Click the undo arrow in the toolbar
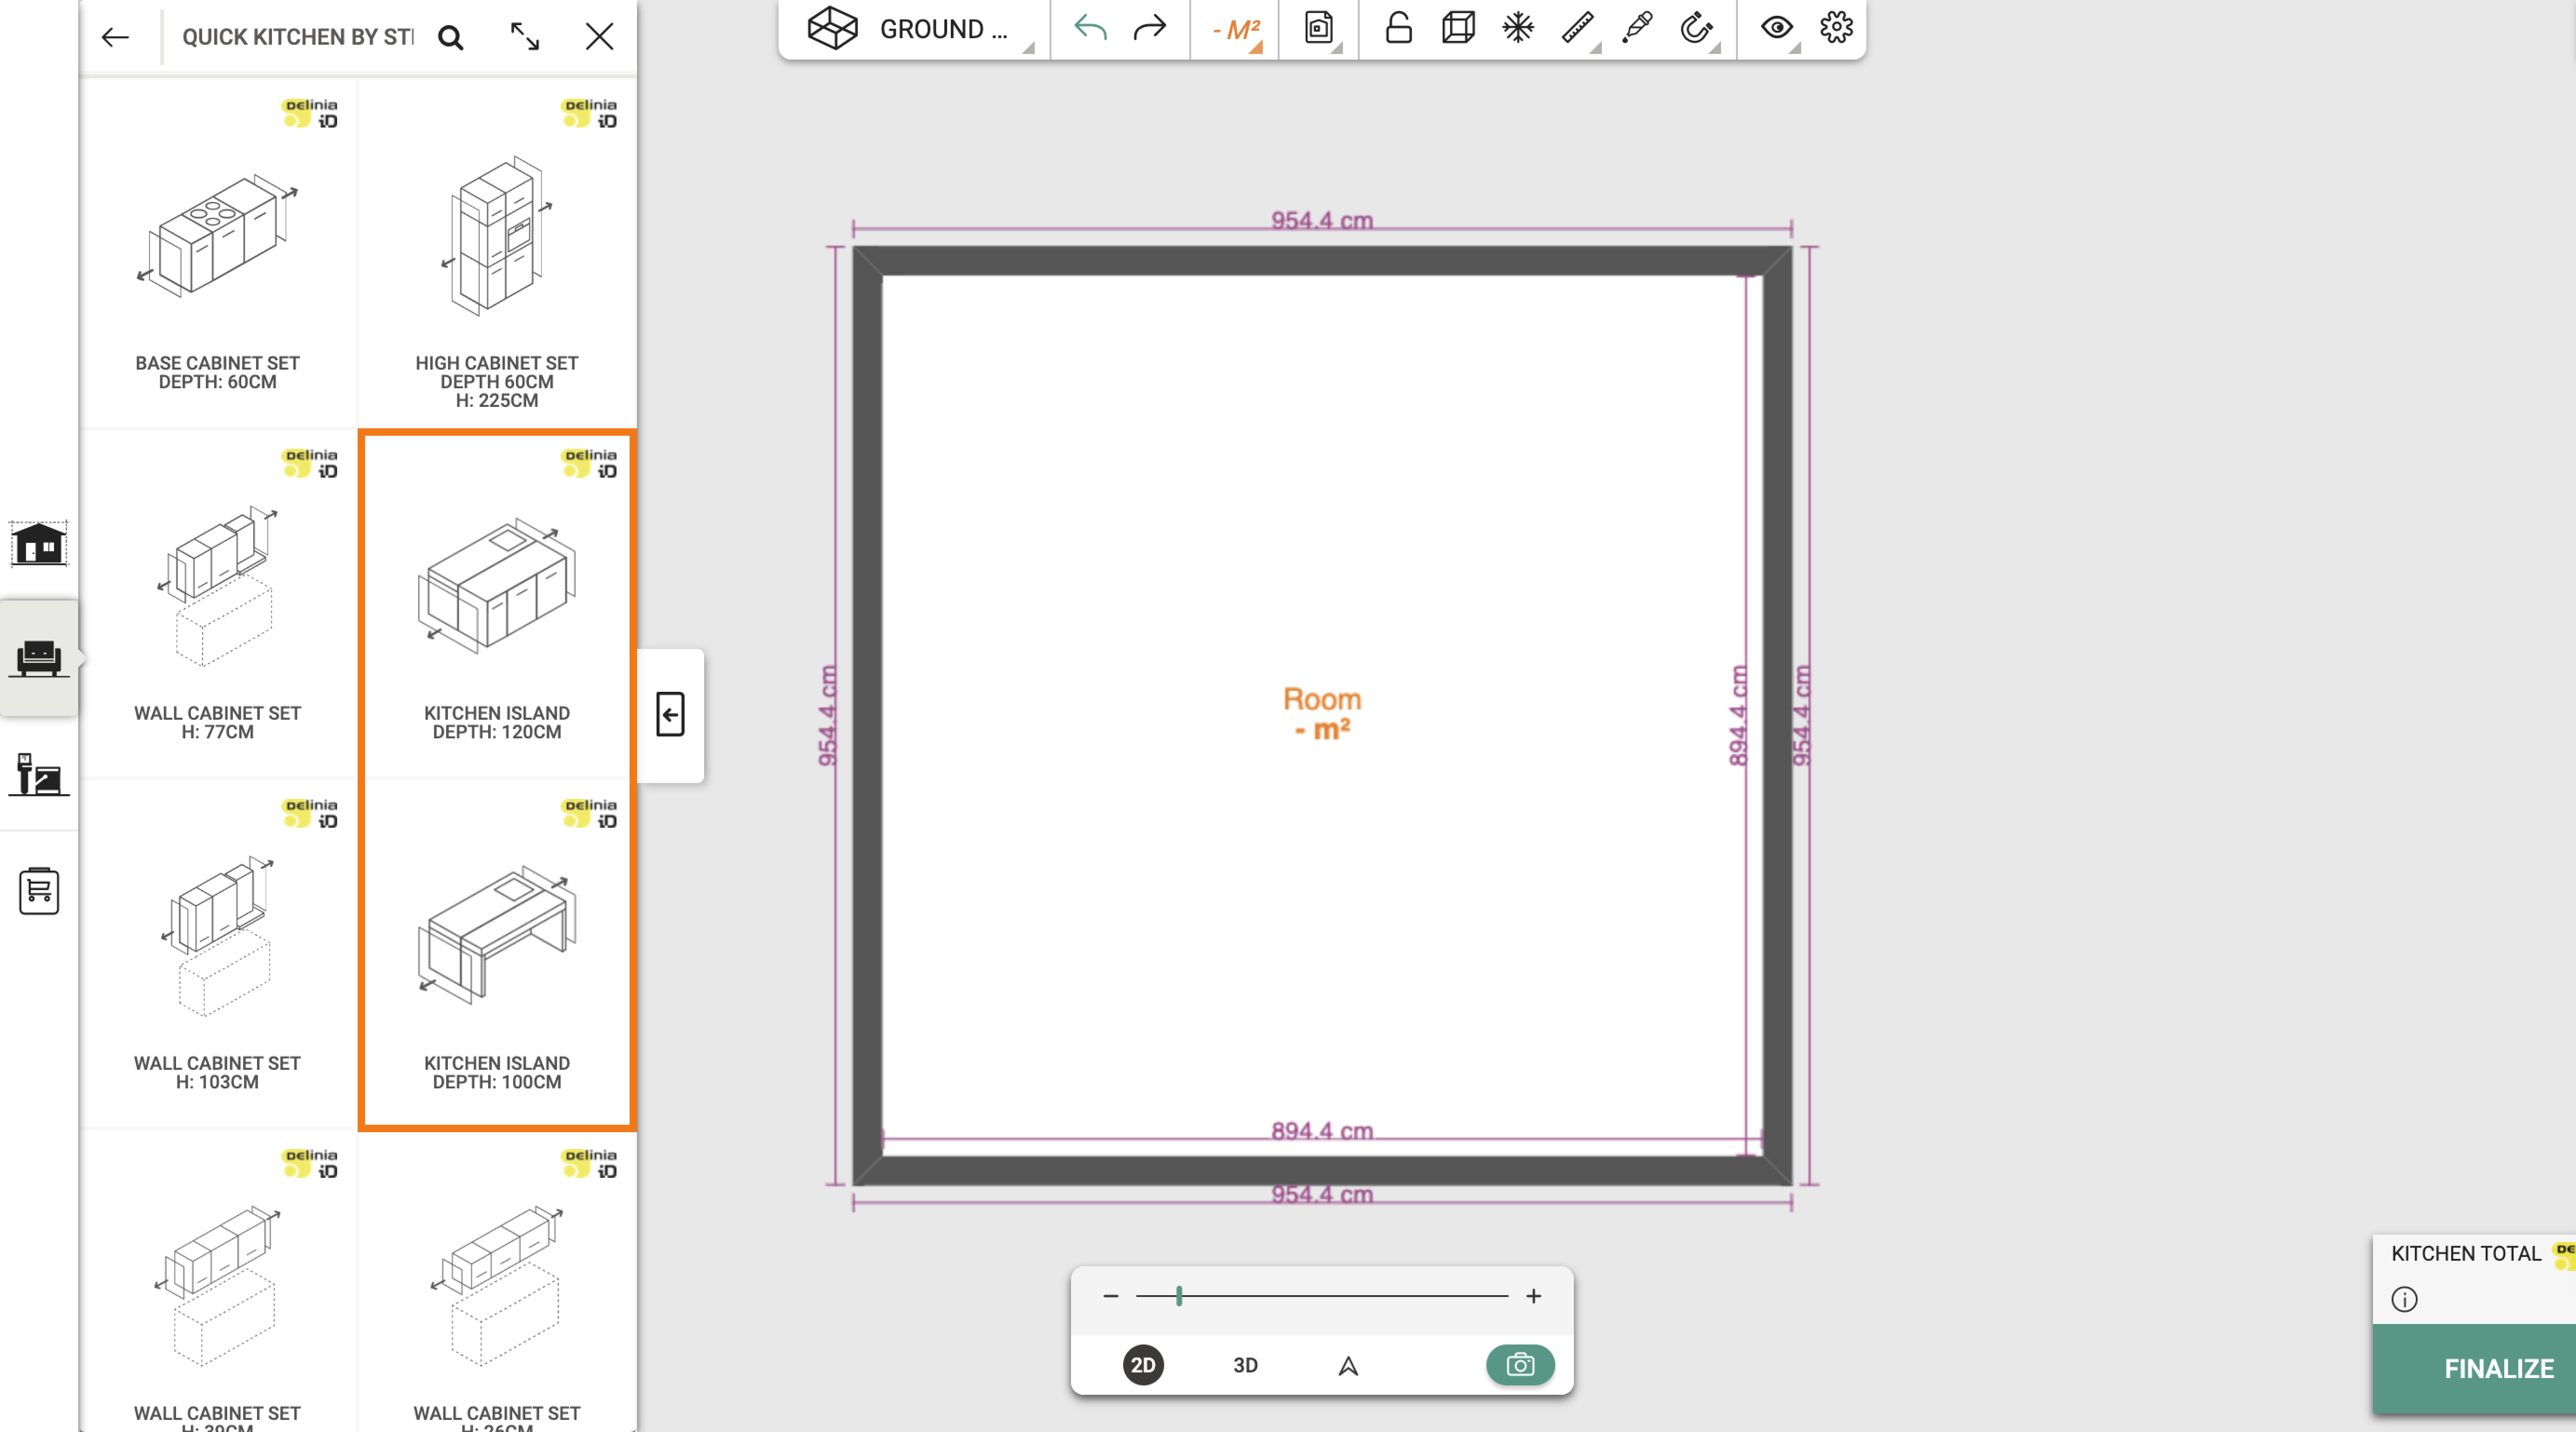 [x=1090, y=28]
